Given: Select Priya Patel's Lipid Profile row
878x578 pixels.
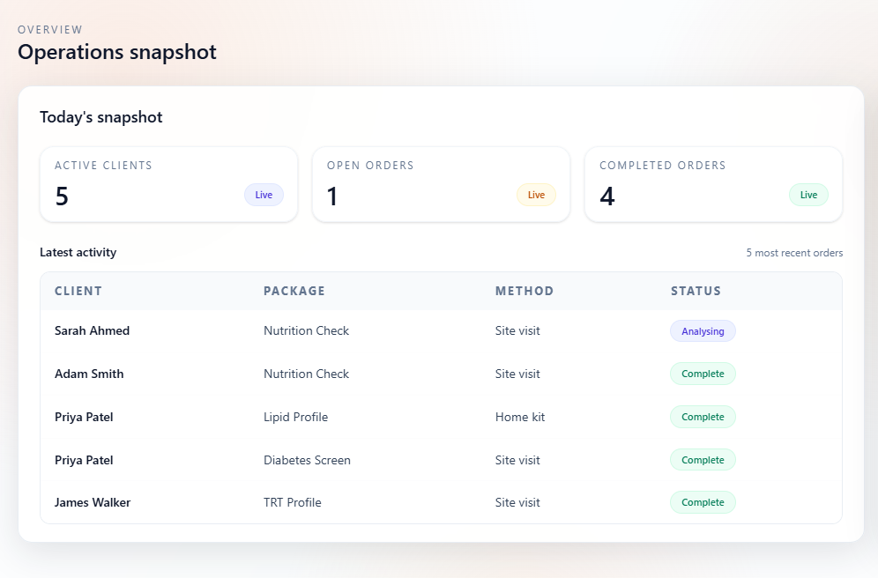Looking at the screenshot, I should coord(353,417).
